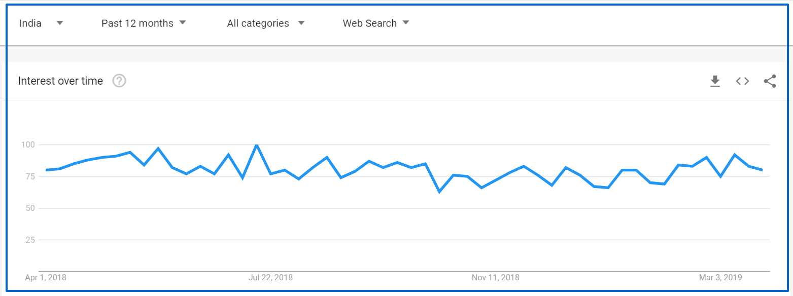793x296 pixels.
Task: Open the Web Search type dropdown
Action: click(376, 23)
